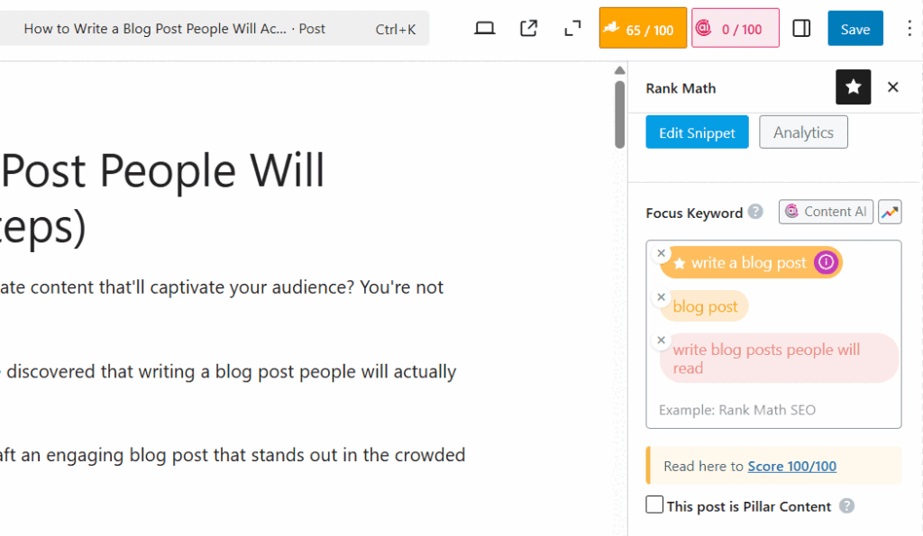Open Rank Math SEO score 65/100
The image size is (923, 536).
[643, 28]
